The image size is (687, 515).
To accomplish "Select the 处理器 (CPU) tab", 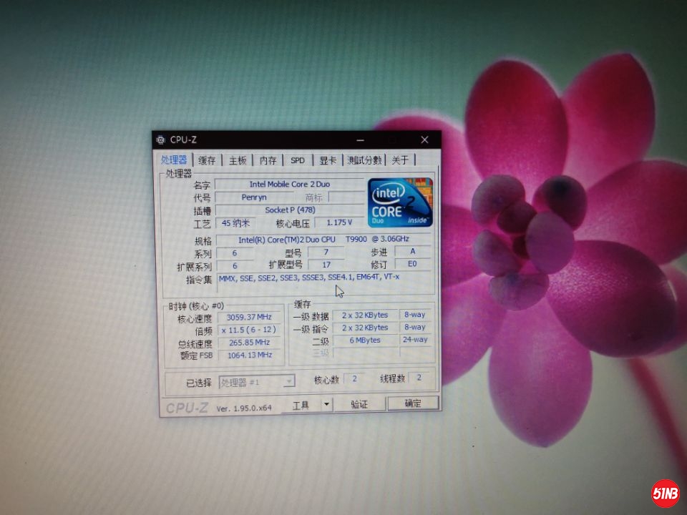I will coord(174,160).
